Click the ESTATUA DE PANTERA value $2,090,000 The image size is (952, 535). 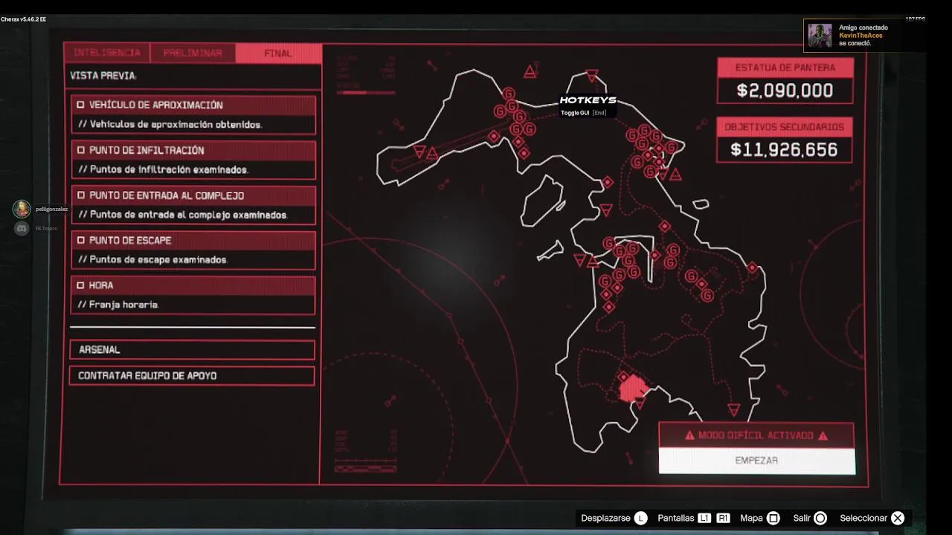785,91
